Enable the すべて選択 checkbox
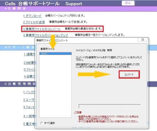 tap(42, 123)
